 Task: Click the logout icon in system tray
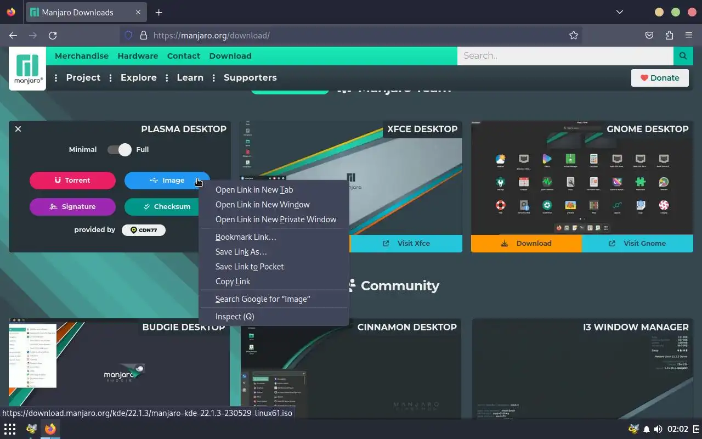pos(696,429)
